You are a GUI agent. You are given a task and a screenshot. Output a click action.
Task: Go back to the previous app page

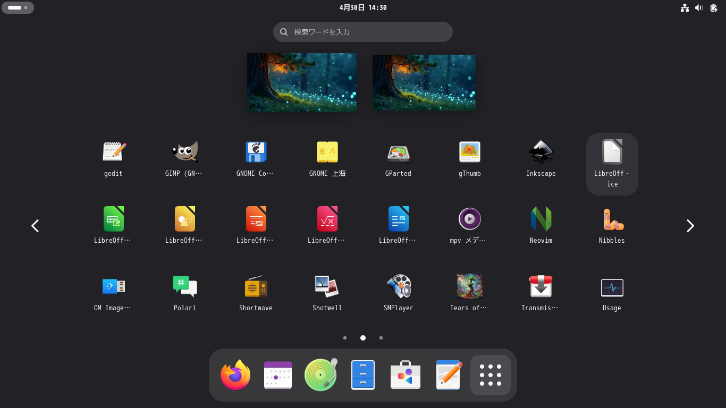point(35,225)
